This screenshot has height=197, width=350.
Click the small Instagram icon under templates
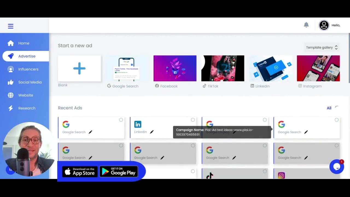300,86
